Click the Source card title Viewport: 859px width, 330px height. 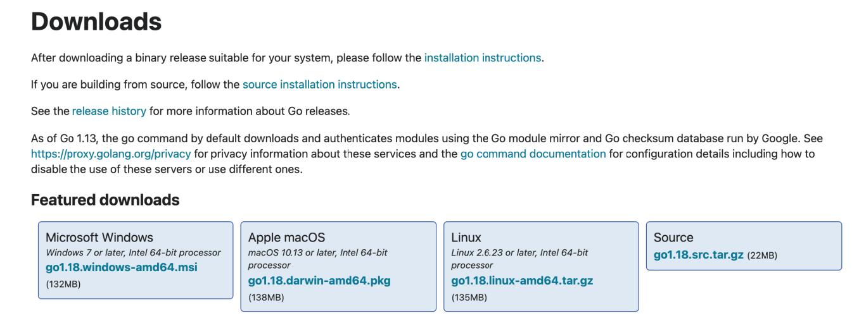coord(673,238)
